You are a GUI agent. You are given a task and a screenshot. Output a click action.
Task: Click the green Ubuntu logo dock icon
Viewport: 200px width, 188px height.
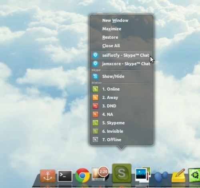tap(194, 175)
